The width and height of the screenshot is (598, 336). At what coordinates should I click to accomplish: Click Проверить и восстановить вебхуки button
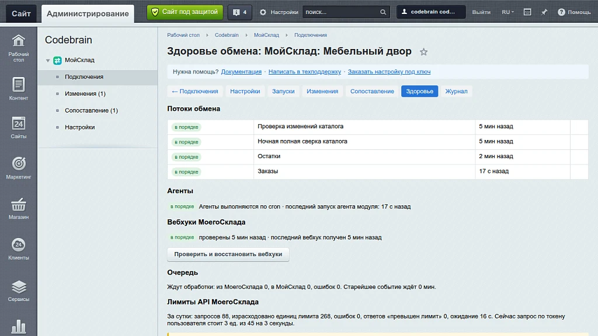pyautogui.click(x=228, y=254)
